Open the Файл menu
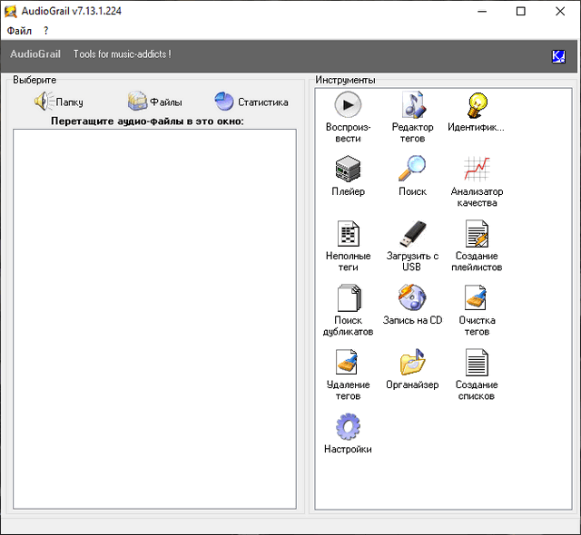Screen dimensions: 581x535 19,31
